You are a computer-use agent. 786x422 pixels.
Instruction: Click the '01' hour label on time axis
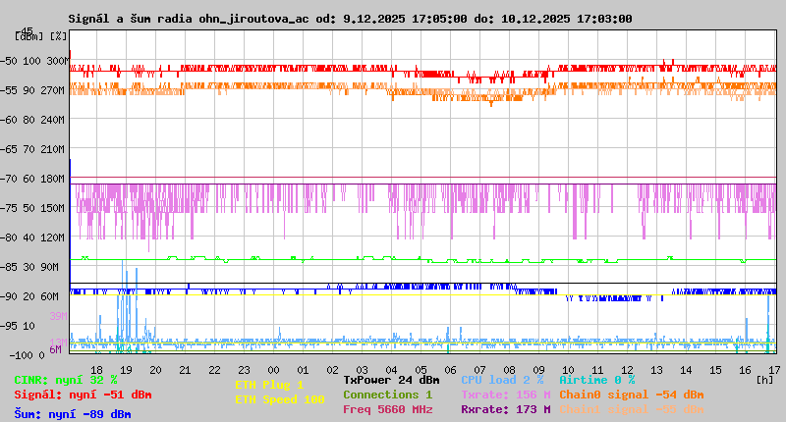(304, 370)
